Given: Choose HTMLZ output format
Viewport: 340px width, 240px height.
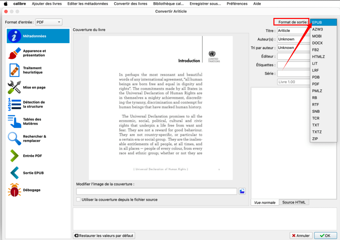Looking at the screenshot, I should [x=323, y=56].
